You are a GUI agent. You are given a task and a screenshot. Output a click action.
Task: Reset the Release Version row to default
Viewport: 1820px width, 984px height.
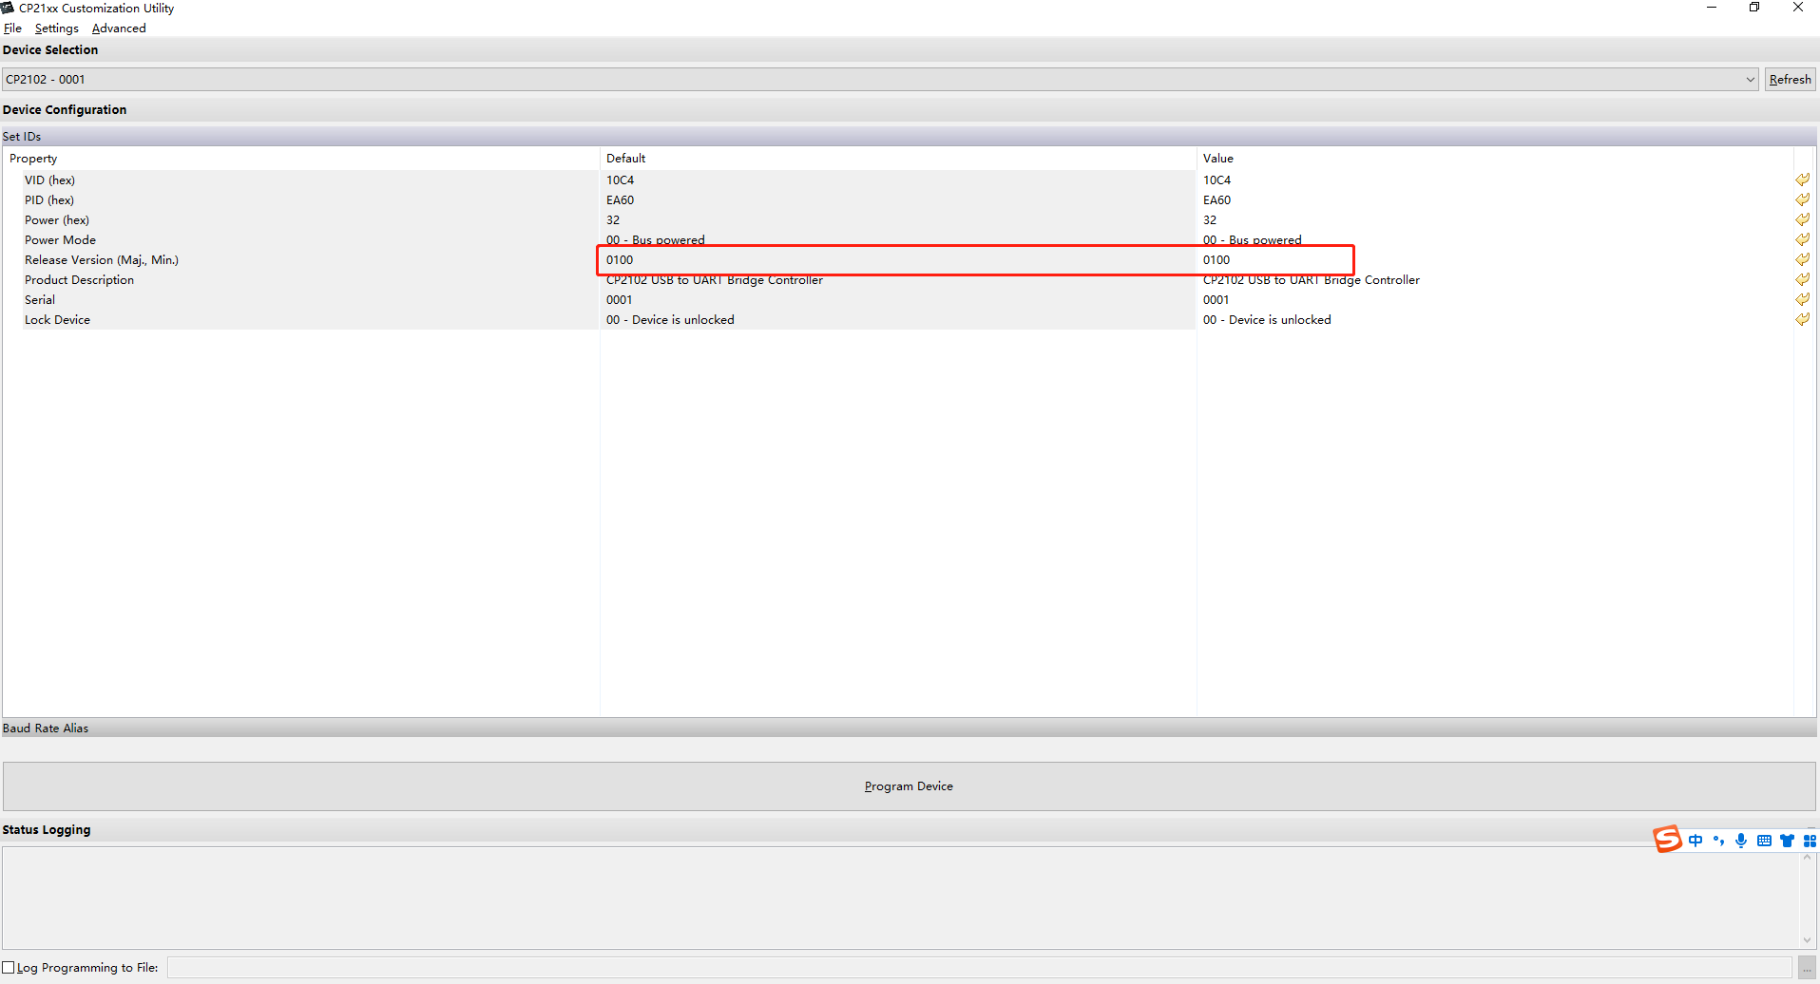[1802, 259]
